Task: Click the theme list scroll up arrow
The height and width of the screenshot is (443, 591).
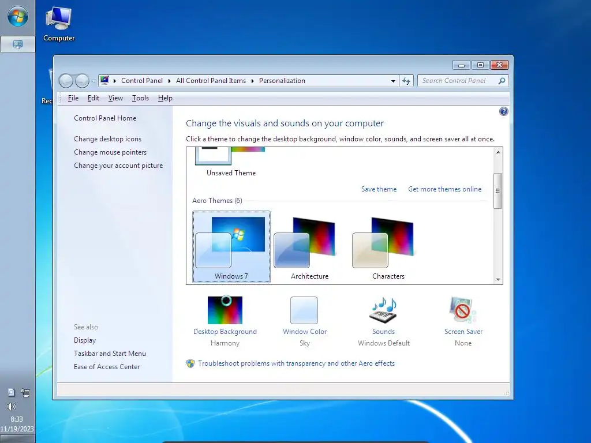Action: [x=498, y=152]
